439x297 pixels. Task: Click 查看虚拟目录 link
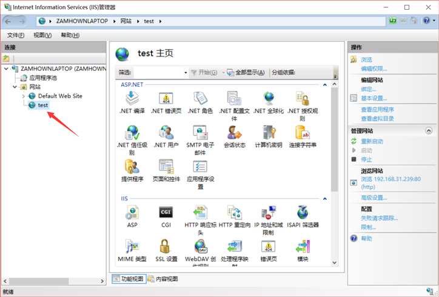(x=377, y=119)
